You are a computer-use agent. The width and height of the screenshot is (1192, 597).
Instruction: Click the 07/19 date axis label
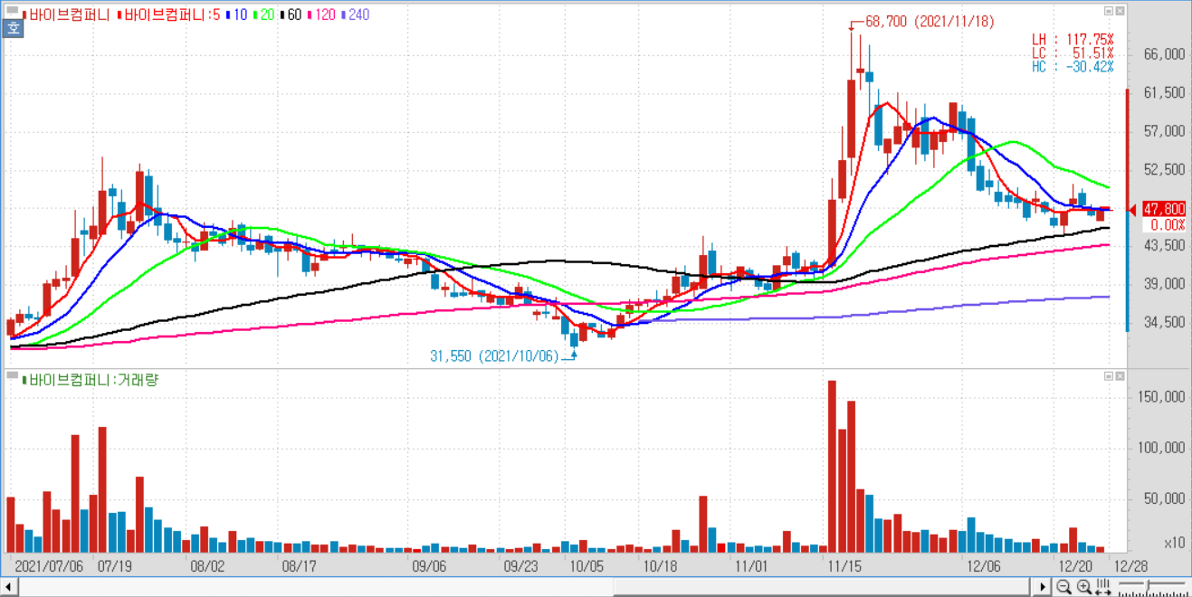click(x=115, y=565)
